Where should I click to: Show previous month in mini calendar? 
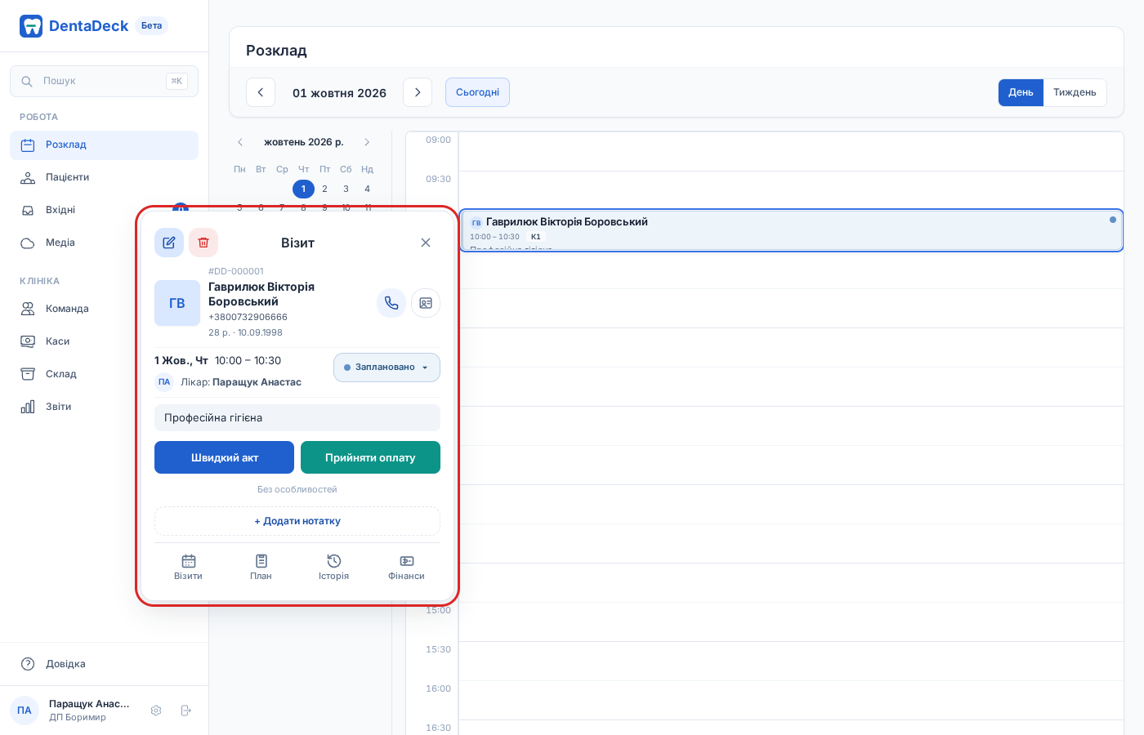240,142
